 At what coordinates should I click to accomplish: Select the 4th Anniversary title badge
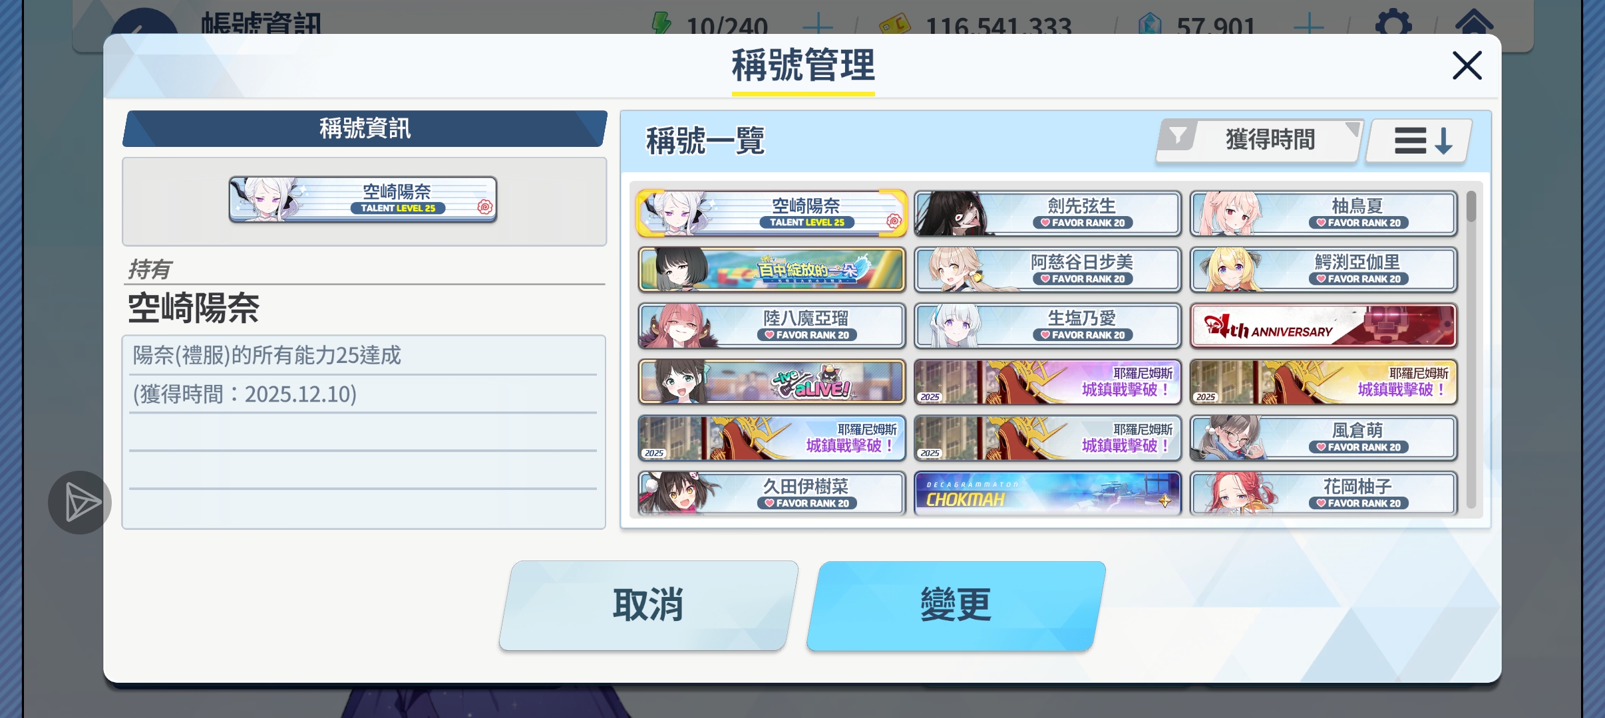coord(1324,326)
